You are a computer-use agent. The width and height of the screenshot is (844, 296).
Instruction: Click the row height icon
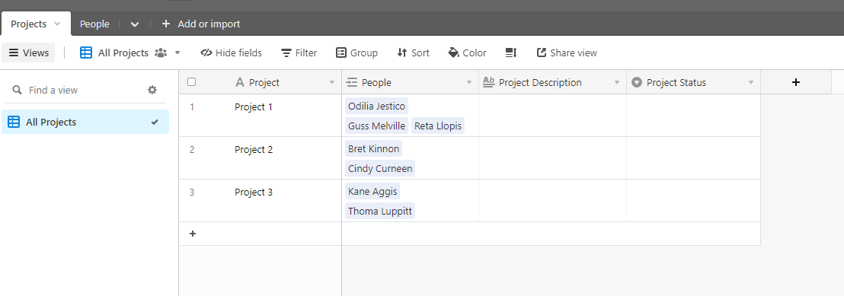tap(511, 53)
